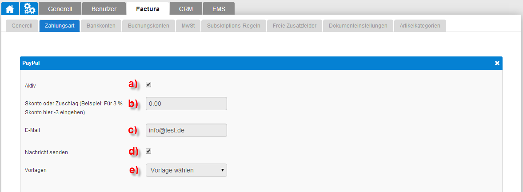523x192 pixels.
Task: Expand the Vorlage wählen dropdown
Action: (187, 170)
